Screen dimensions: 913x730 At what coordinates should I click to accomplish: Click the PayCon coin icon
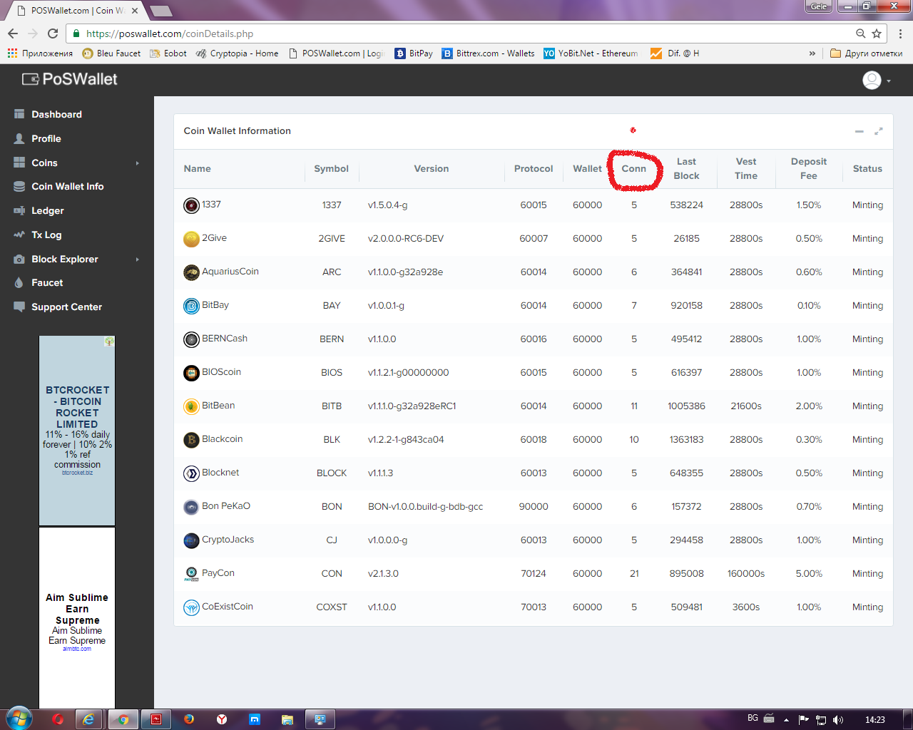191,574
